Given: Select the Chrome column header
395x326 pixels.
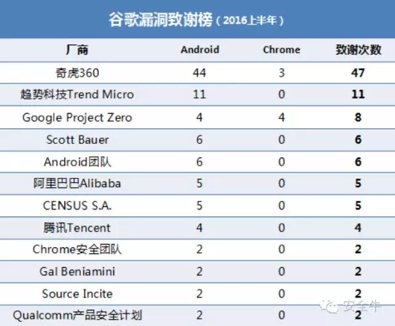Looking at the screenshot, I should point(281,49).
